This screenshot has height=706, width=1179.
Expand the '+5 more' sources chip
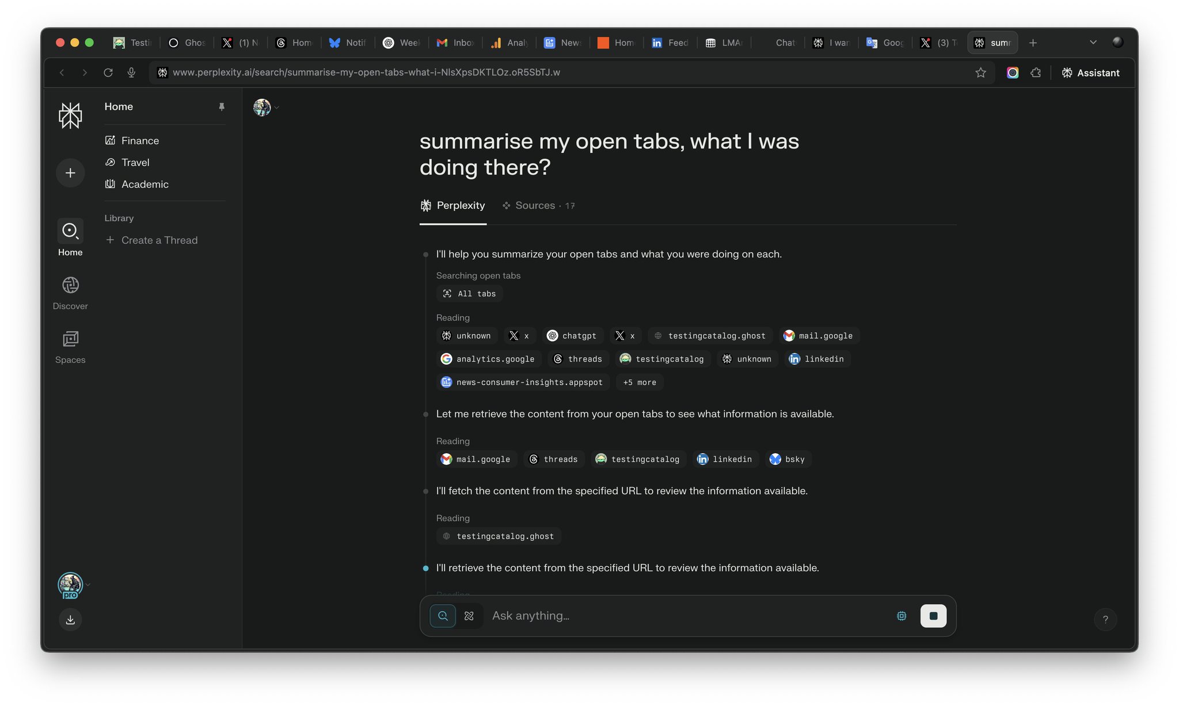pyautogui.click(x=640, y=382)
